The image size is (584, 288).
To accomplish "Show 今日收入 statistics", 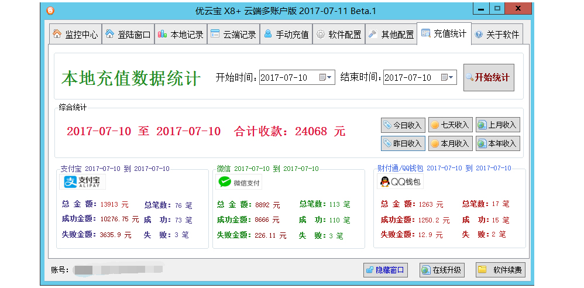I will (403, 125).
